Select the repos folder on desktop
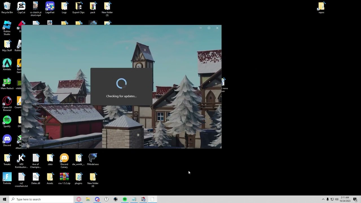The width and height of the screenshot is (361, 203). pyautogui.click(x=321, y=8)
